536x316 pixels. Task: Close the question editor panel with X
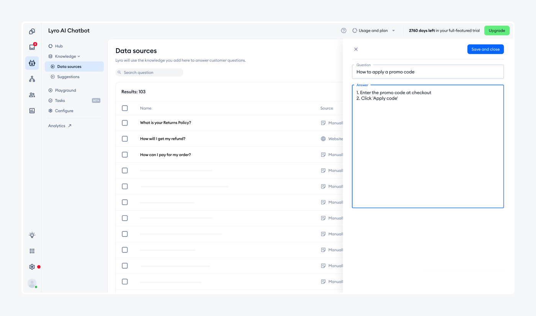(x=356, y=49)
